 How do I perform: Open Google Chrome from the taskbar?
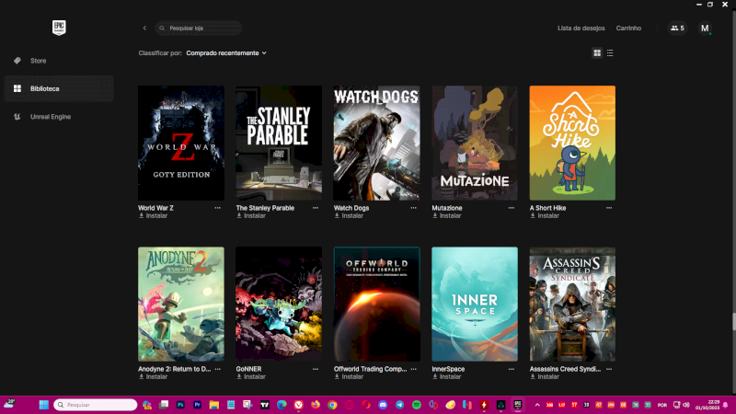click(x=332, y=405)
